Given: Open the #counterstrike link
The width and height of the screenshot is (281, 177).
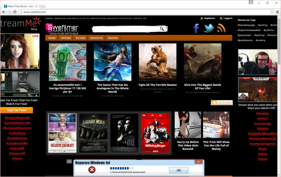Looking at the screenshot, I should click(17, 143).
